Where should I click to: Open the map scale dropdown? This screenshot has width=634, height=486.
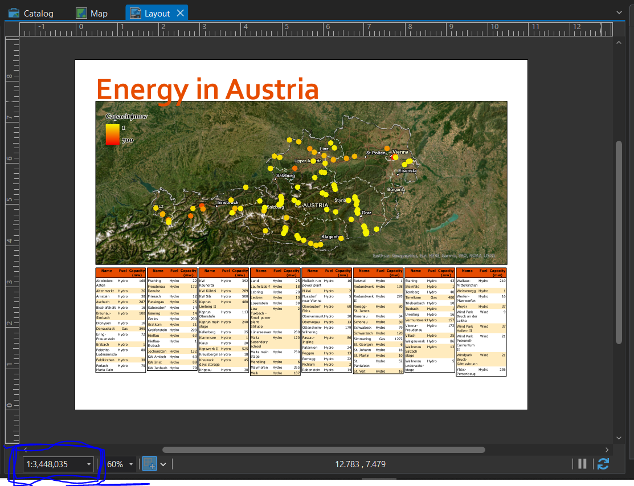pyautogui.click(x=89, y=464)
